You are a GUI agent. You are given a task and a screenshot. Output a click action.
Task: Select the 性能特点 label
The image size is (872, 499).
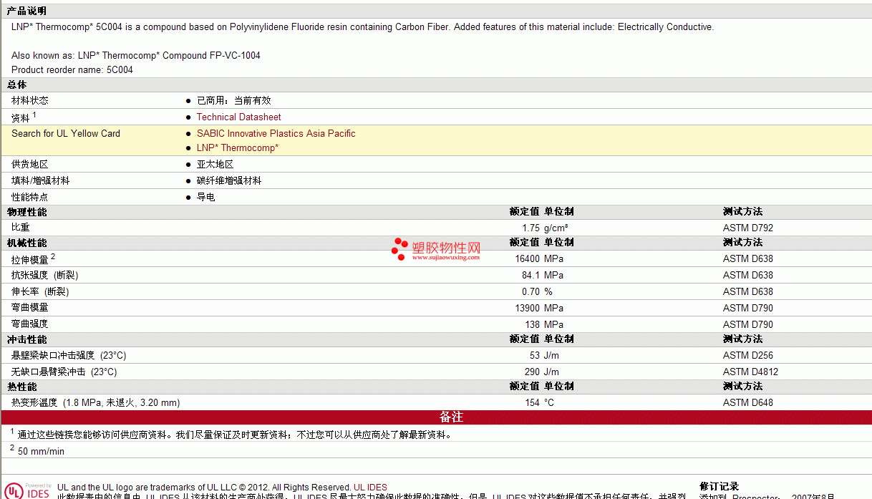pyautogui.click(x=30, y=197)
